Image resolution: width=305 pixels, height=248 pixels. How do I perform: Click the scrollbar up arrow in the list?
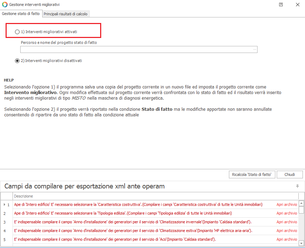[x=301, y=203]
